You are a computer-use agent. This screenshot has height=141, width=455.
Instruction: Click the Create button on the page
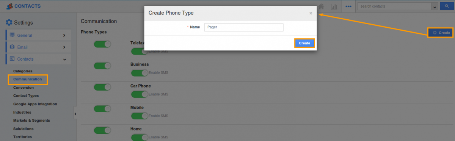(x=441, y=33)
